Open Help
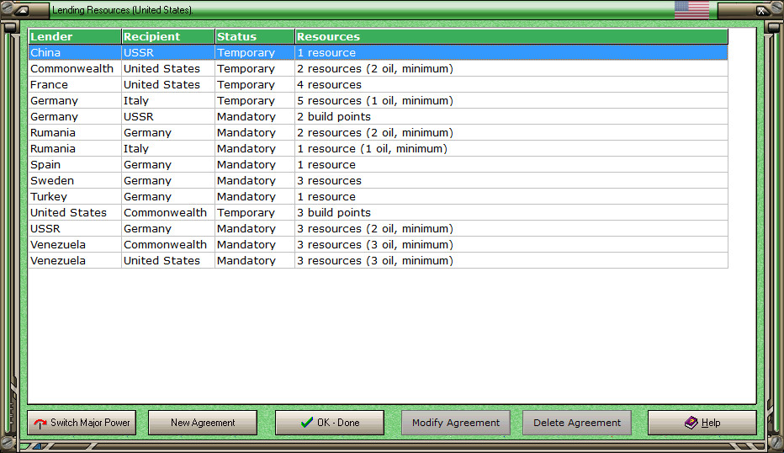784x453 pixels. click(702, 423)
